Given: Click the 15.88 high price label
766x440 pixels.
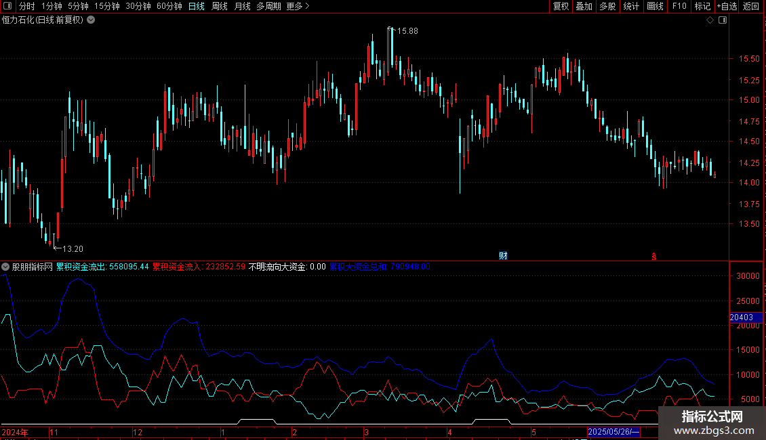Looking at the screenshot, I should point(407,30).
